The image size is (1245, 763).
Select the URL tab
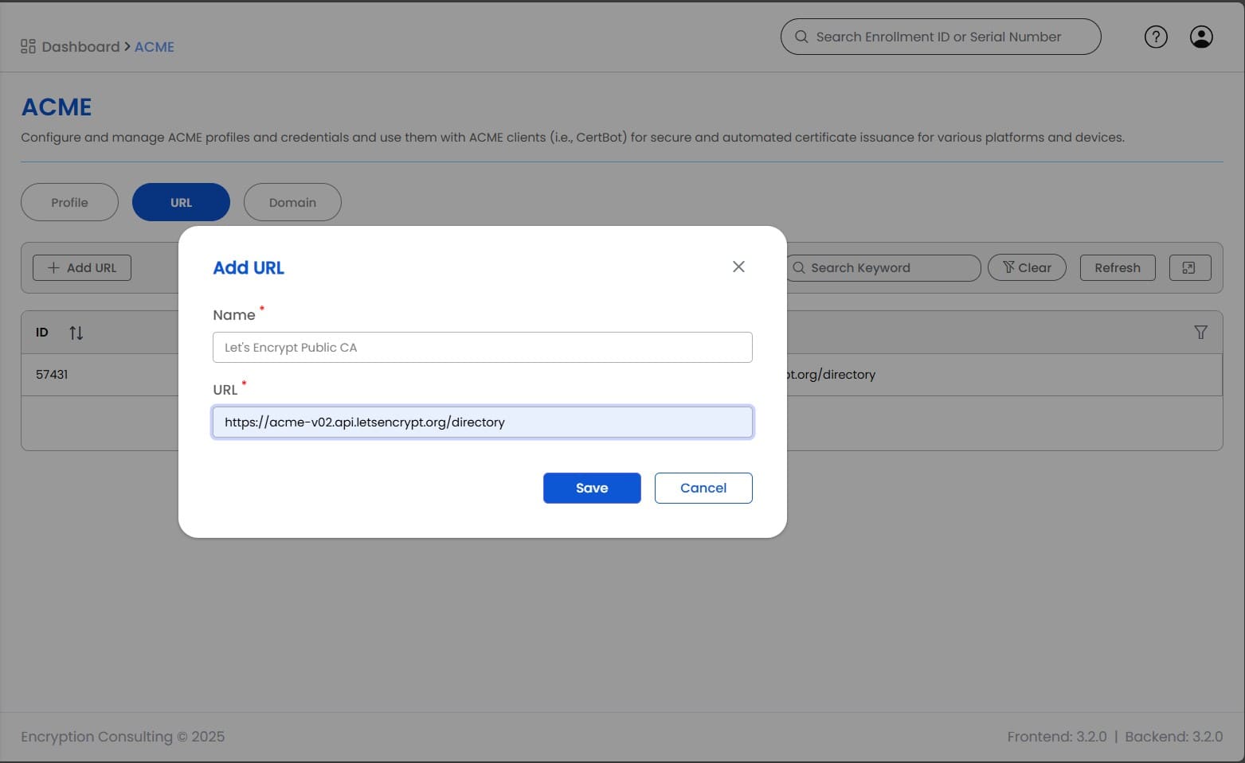coord(181,203)
